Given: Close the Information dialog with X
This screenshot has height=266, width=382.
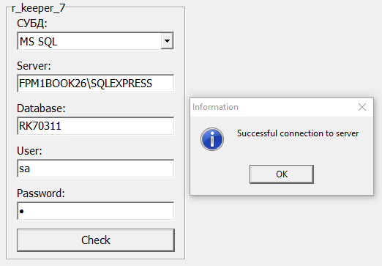Looking at the screenshot, I should [362, 107].
